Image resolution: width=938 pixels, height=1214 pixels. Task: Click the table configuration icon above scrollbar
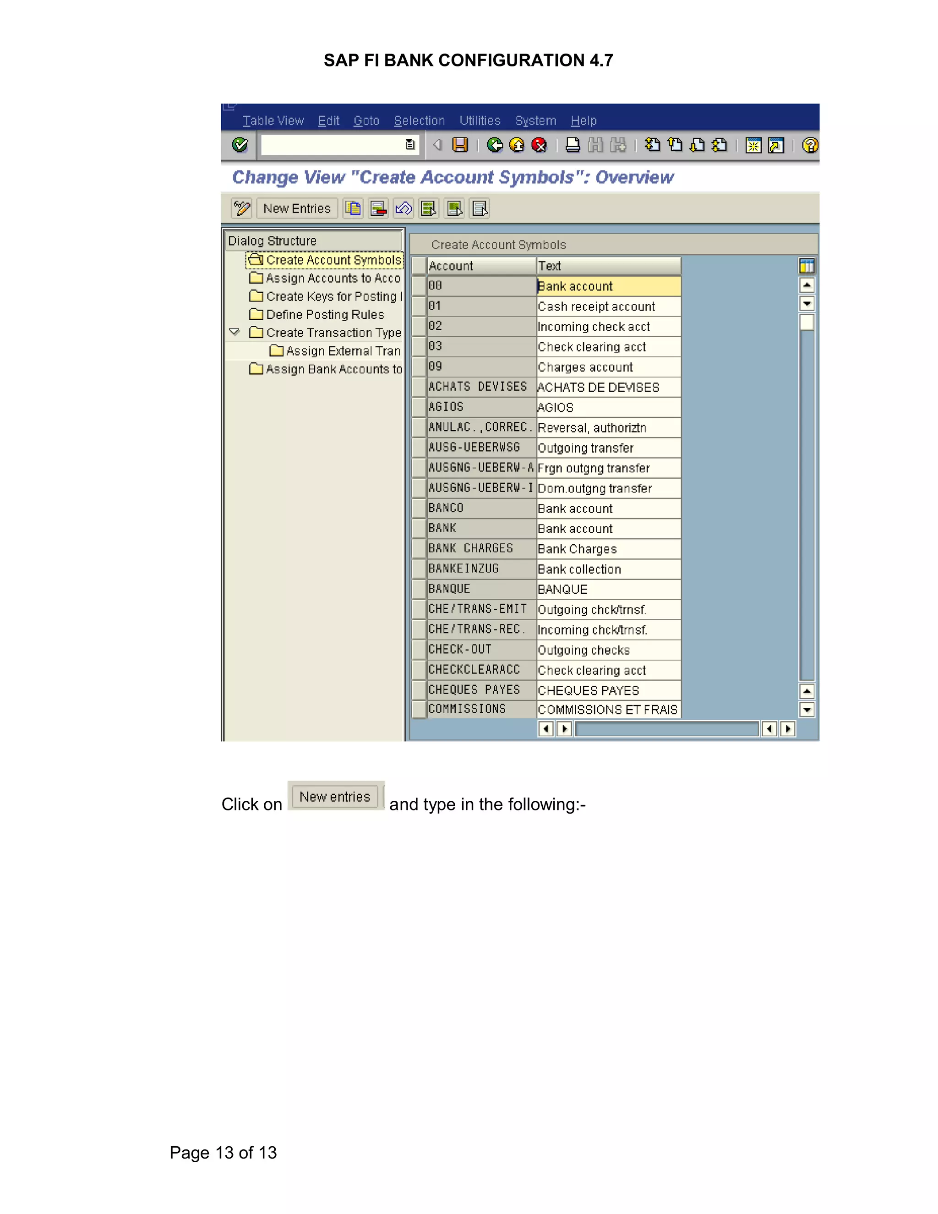[806, 266]
